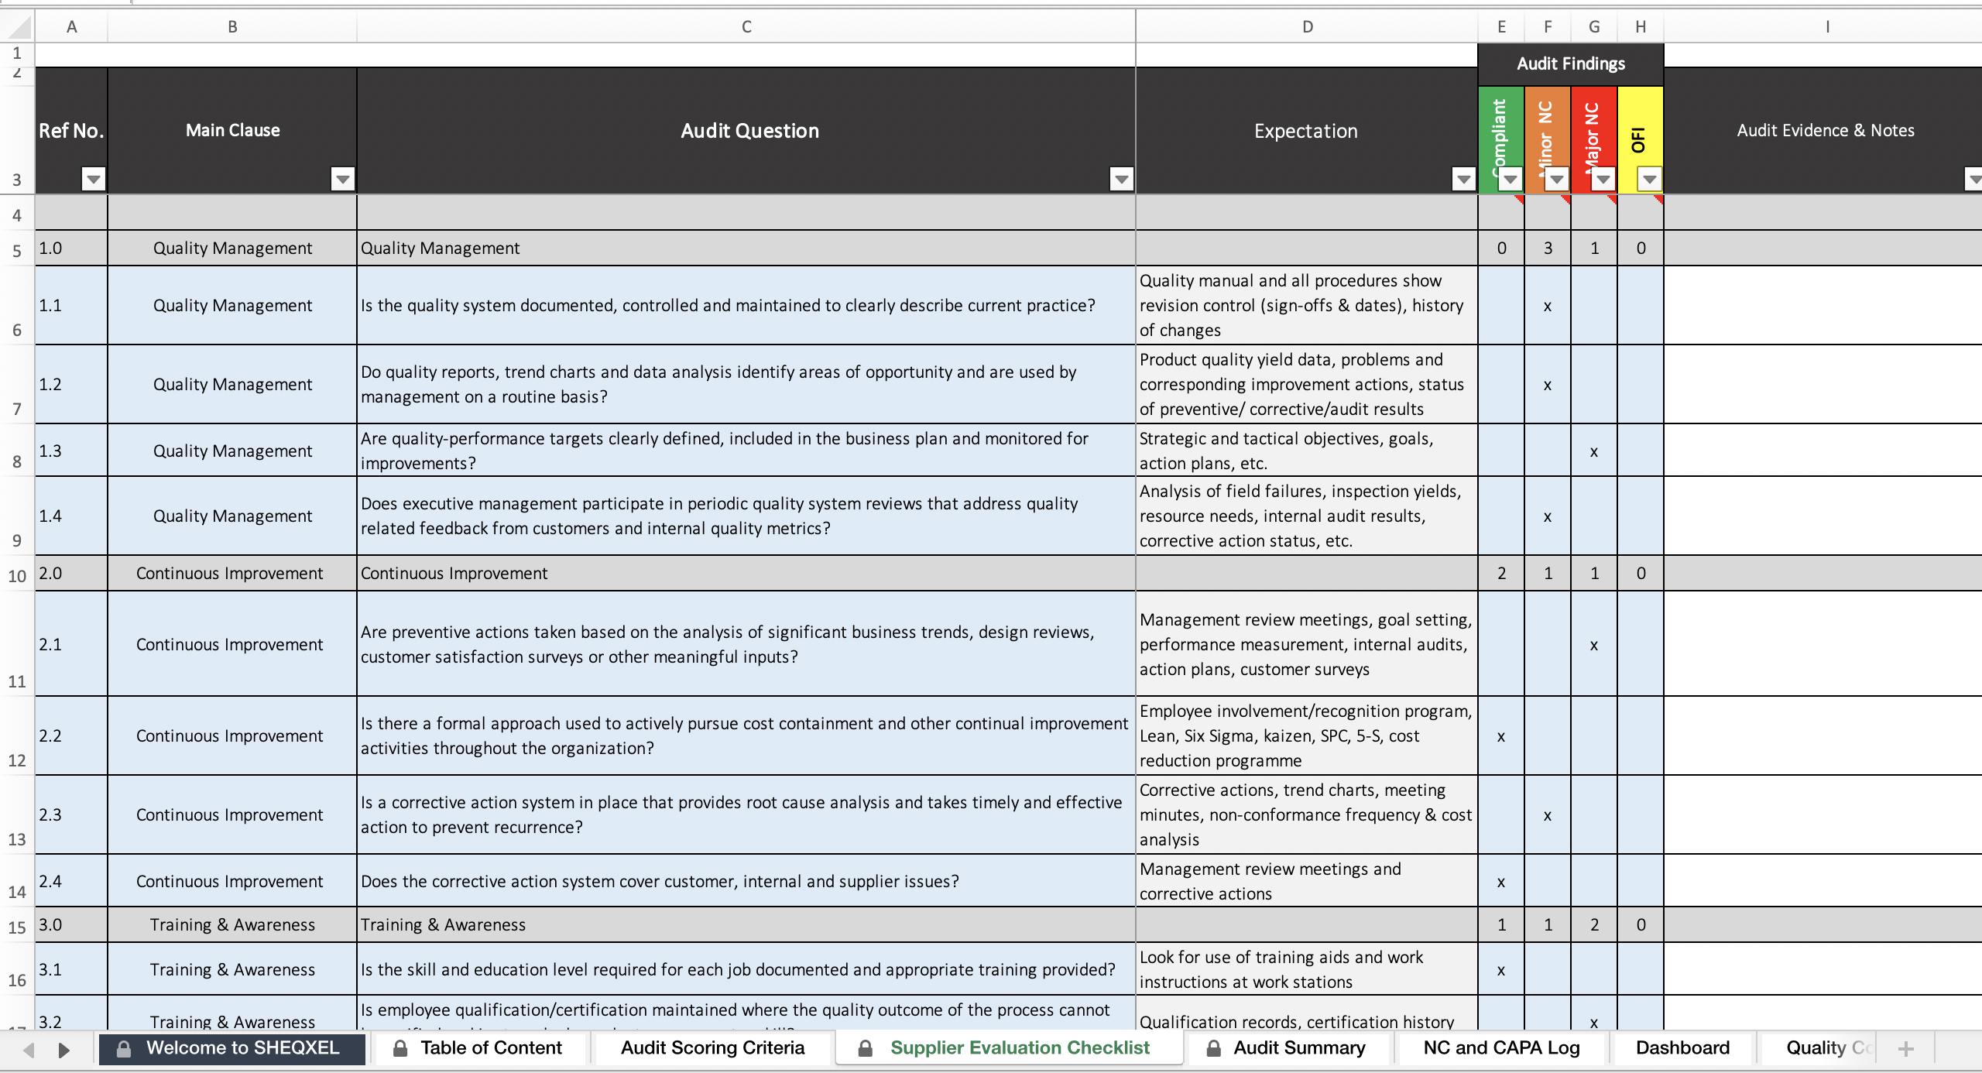1982x1073 pixels.
Task: Click the Major NC 'x' mark for ref 1.3
Action: (1594, 451)
